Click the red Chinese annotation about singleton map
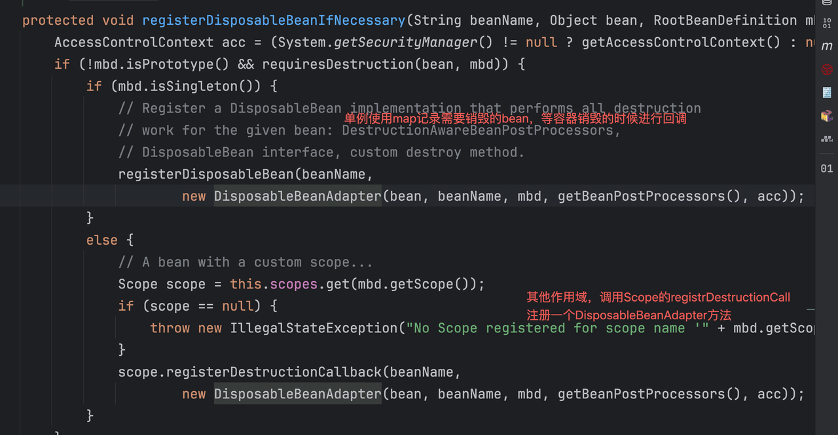 point(515,119)
